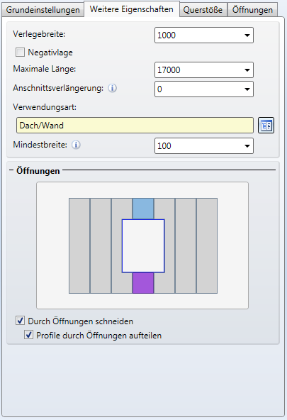Enable the Negativlage checkbox

[20, 52]
